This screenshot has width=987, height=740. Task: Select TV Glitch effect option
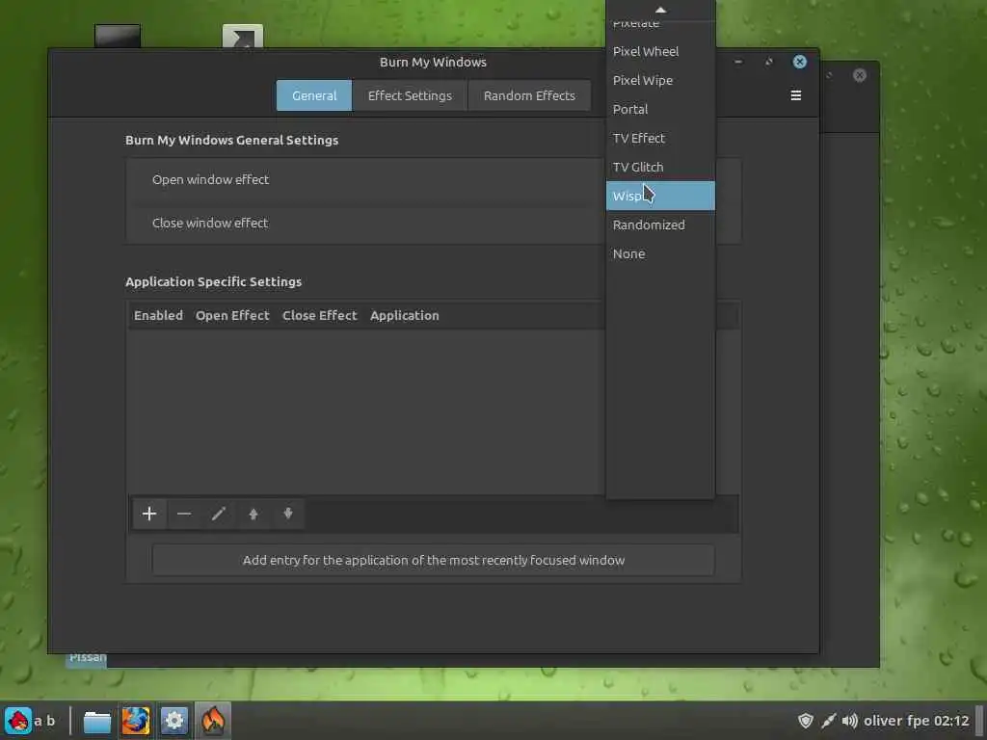pyautogui.click(x=660, y=168)
